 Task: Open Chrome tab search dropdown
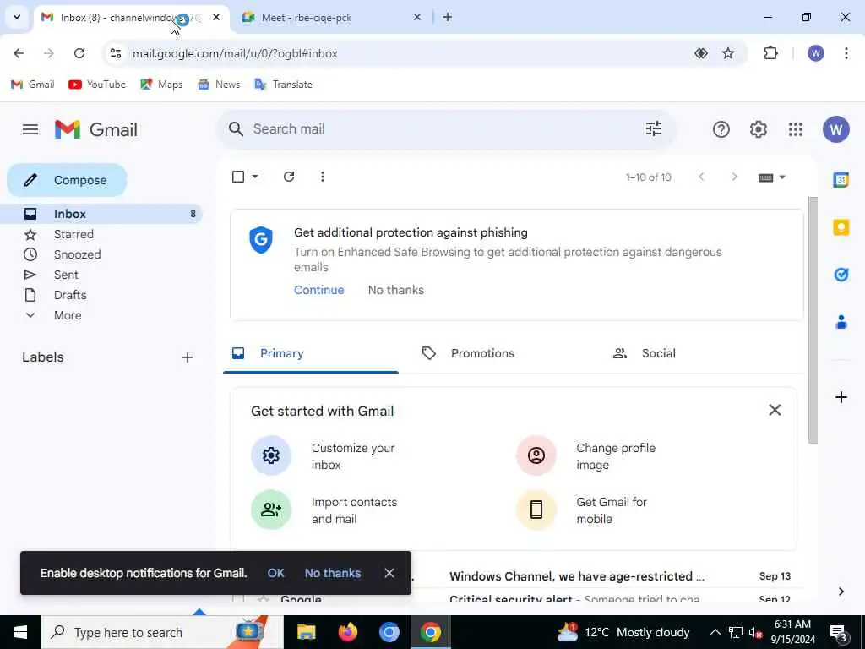[x=17, y=17]
